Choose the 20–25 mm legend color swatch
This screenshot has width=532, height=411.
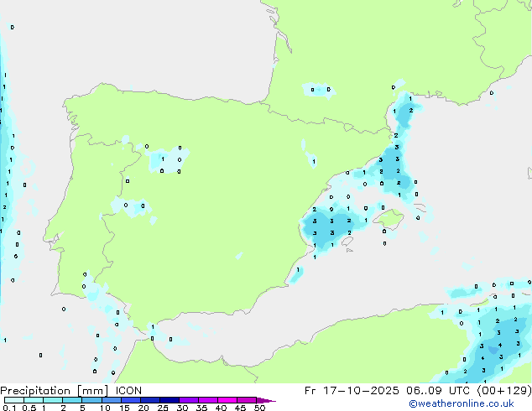pyautogui.click(x=150, y=400)
